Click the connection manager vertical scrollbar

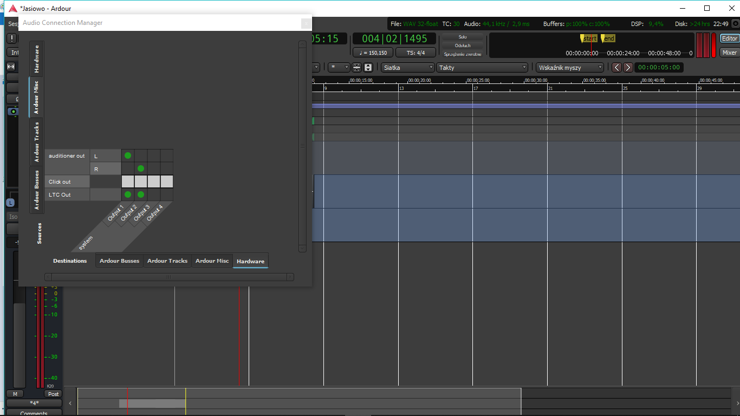pos(303,146)
